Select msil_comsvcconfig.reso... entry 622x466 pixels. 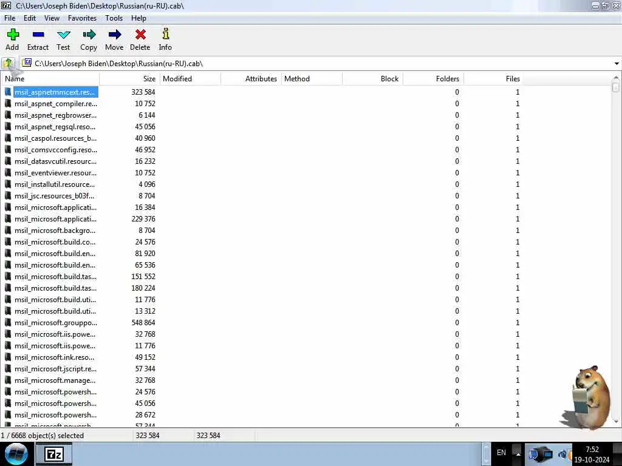56,150
